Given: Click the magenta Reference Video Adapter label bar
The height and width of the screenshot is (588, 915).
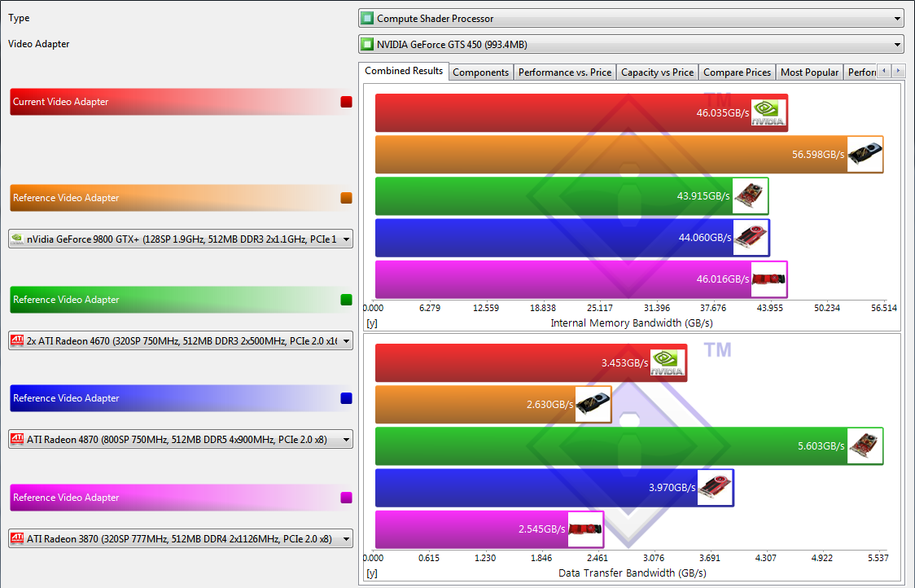Looking at the screenshot, I should click(x=181, y=498).
